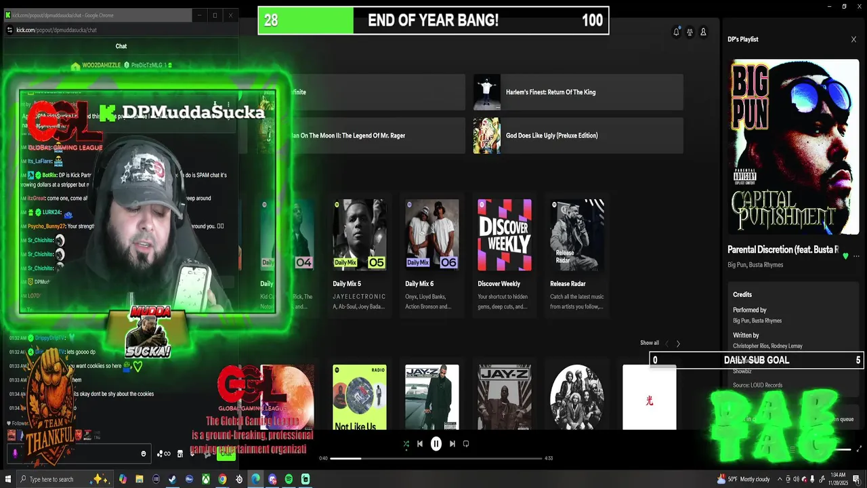Viewport: 867px width, 488px height.
Task: Open God Does Like Ugly (Preluxe Edition)
Action: tap(578, 136)
